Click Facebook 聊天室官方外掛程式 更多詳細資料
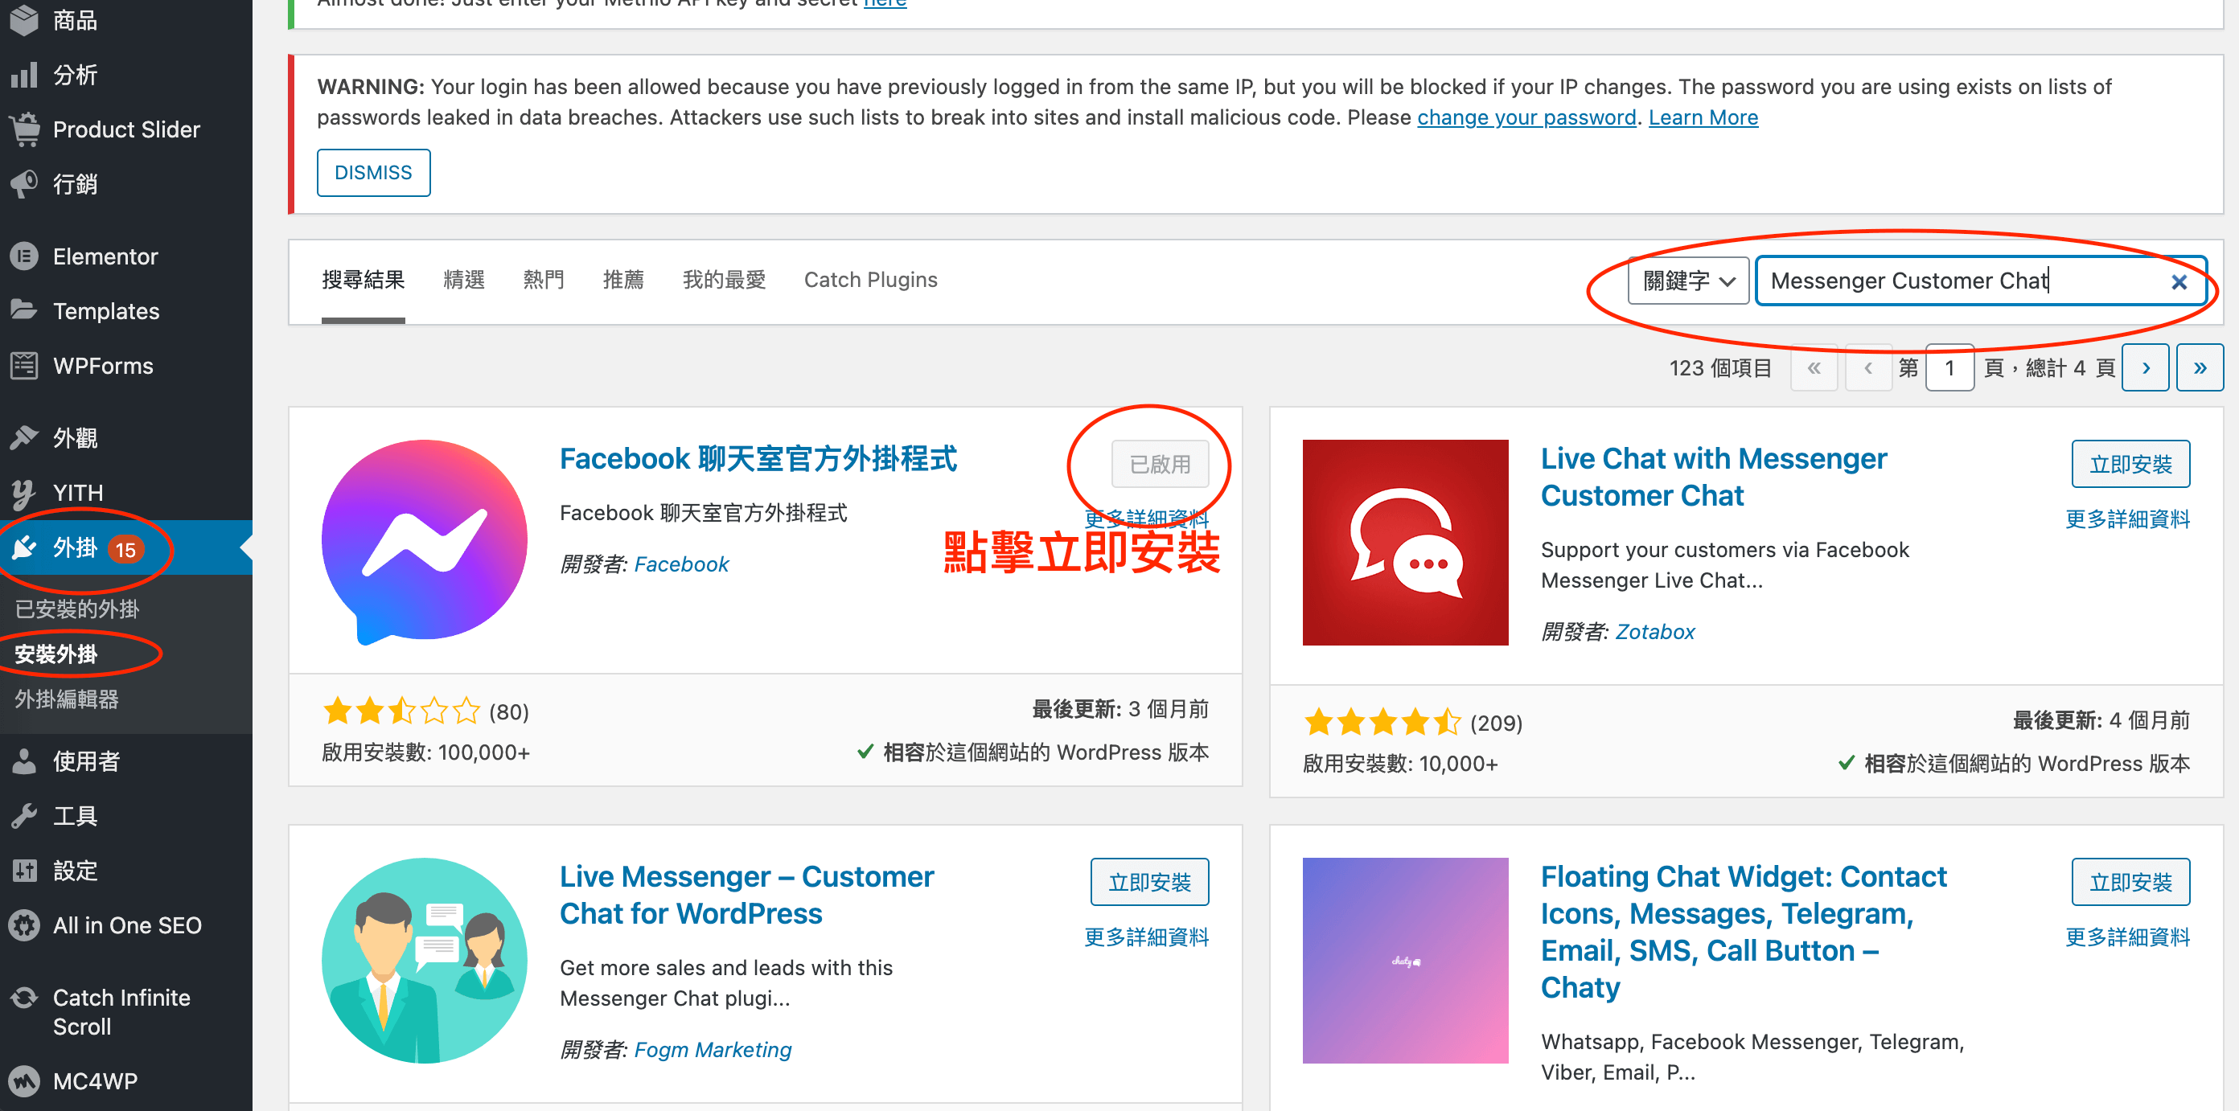The height and width of the screenshot is (1111, 2239). pos(1145,515)
